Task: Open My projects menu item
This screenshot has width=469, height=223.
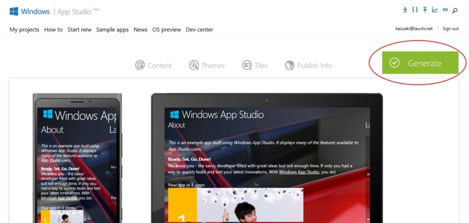Action: click(24, 29)
